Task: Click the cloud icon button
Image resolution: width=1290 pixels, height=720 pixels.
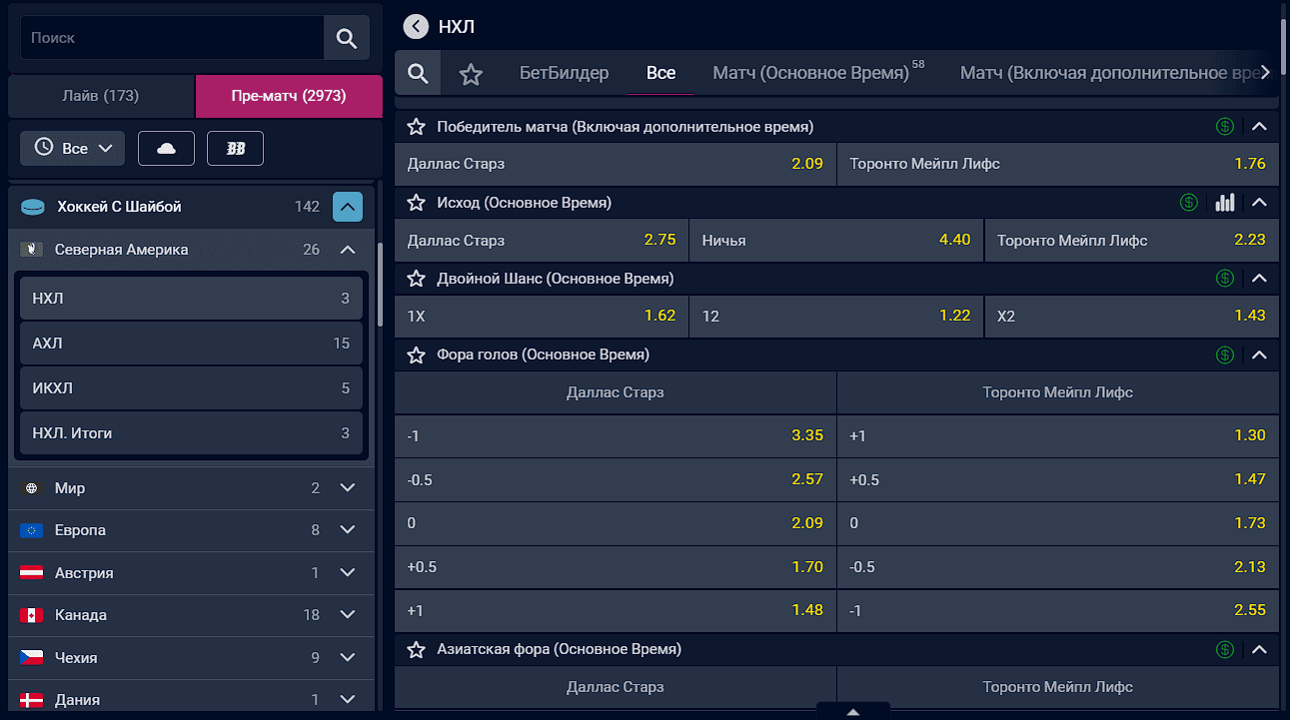Action: 166,148
